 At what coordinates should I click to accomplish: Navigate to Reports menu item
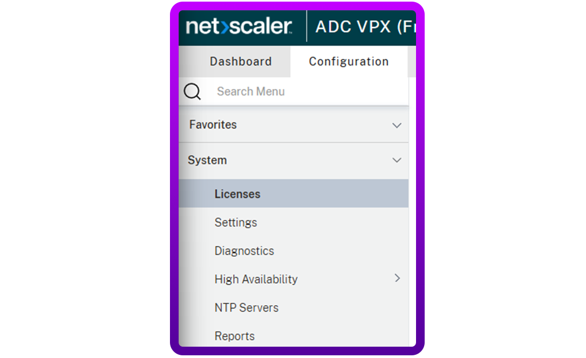[x=235, y=336]
